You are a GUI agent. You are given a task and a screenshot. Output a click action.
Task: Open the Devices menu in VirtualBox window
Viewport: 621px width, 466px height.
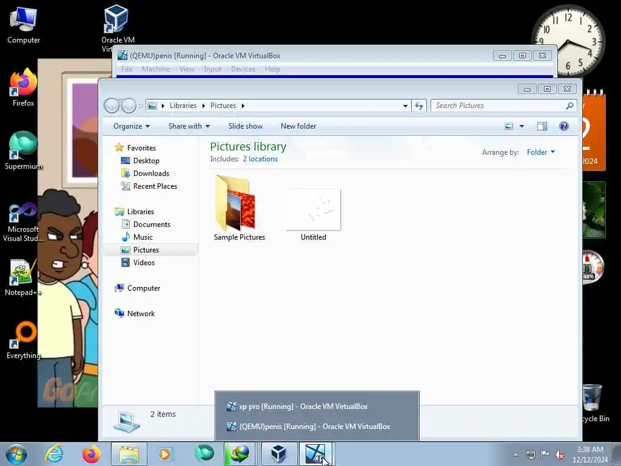(x=243, y=69)
